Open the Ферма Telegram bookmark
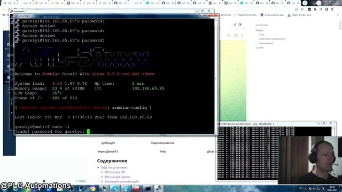Viewport: 342px width, 192px height. [246, 15]
